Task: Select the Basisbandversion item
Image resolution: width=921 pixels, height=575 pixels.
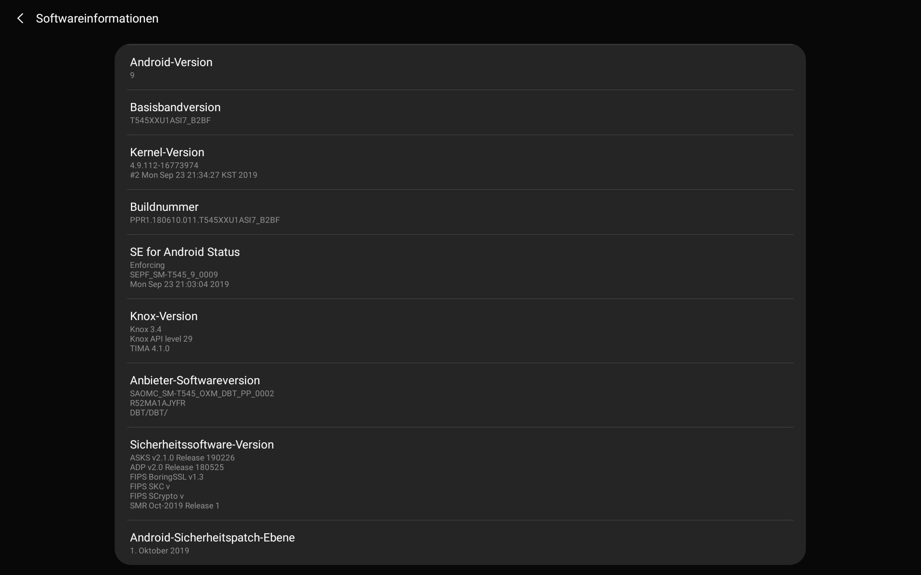Action: [460, 113]
